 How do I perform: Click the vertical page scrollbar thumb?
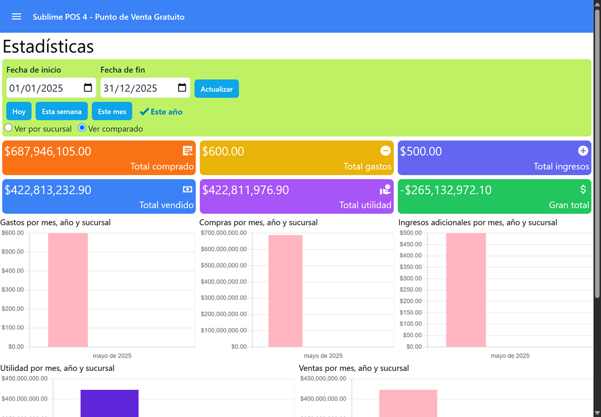[x=597, y=153]
